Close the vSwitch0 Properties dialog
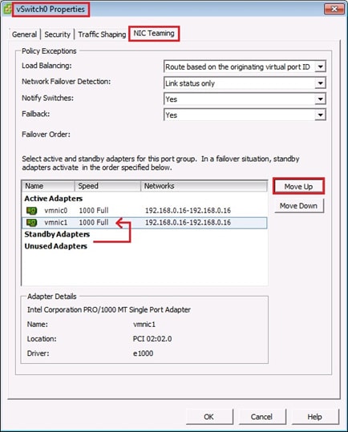The image size is (348, 432). (334, 9)
